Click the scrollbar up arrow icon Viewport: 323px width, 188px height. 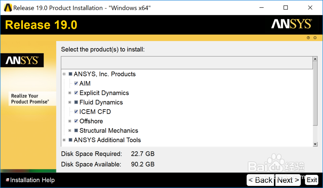click(x=316, y=59)
